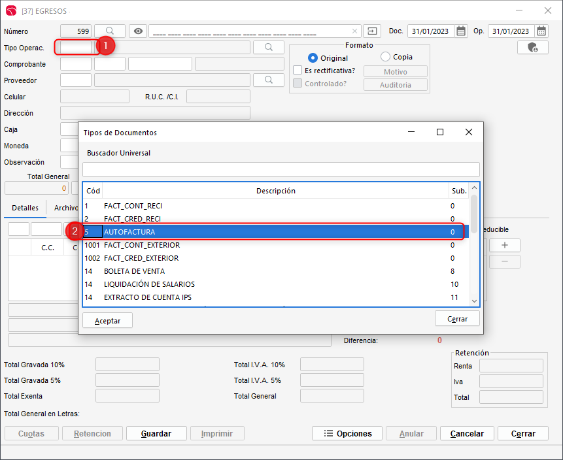Click the Proveedor search magnifier
The width and height of the screenshot is (563, 460).
click(268, 80)
